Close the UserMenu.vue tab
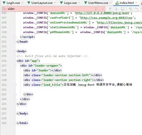Image resolution: width=142 pixels, height=135 pixels. (110, 3)
